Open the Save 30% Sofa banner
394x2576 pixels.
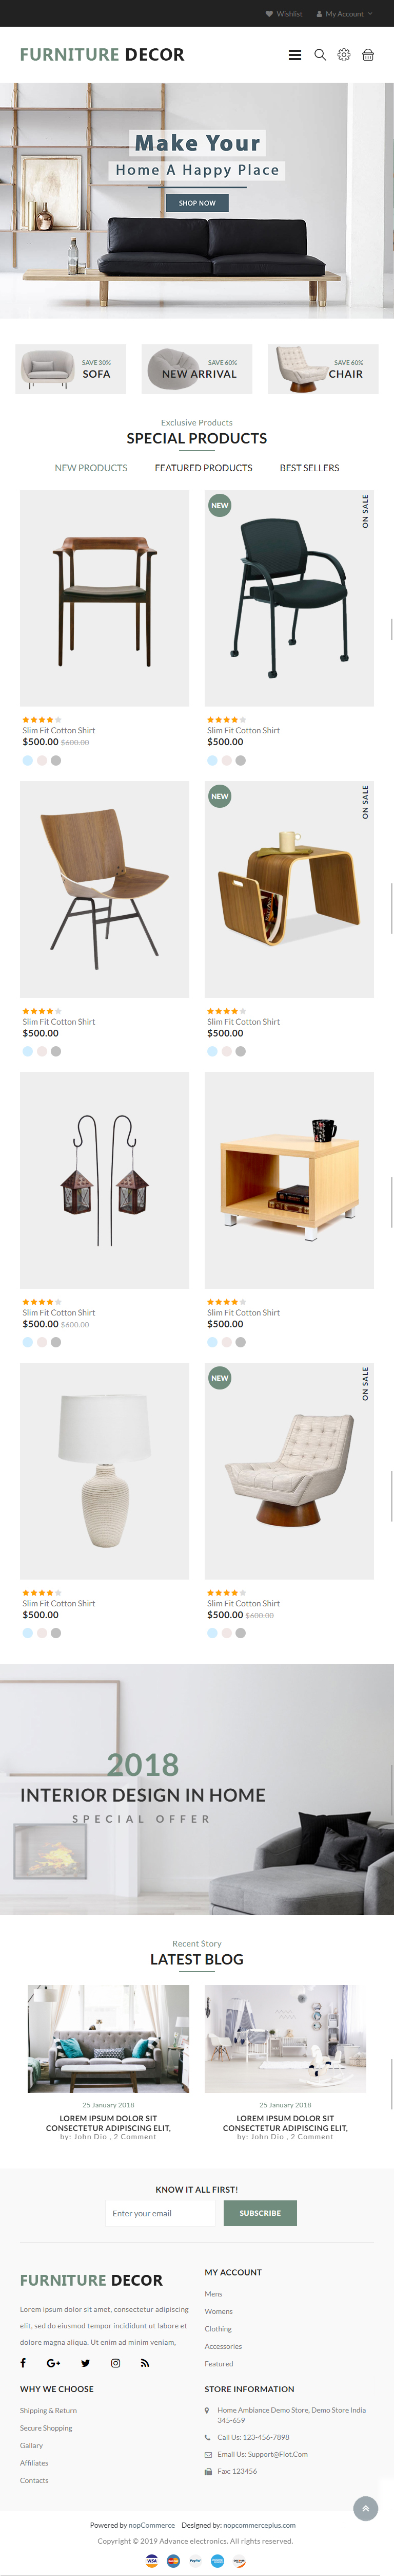[x=70, y=369]
